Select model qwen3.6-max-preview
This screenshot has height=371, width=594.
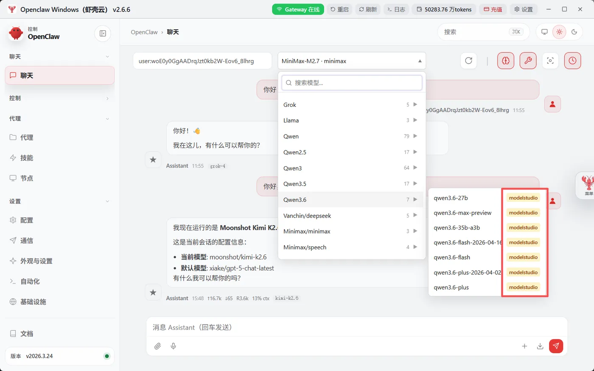(x=488, y=213)
